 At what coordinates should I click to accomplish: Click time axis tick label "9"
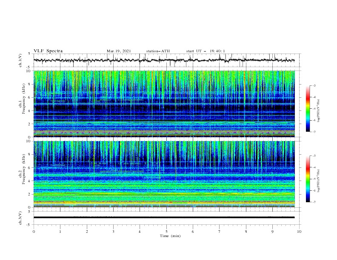[x=272, y=232]
